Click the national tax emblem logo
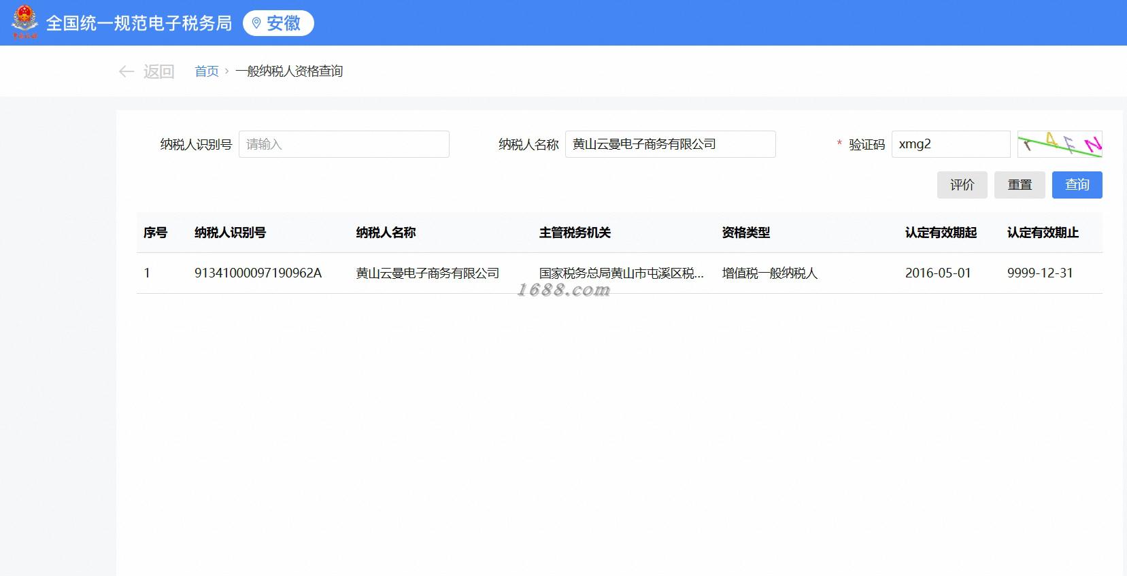Image resolution: width=1127 pixels, height=576 pixels. pos(24,22)
